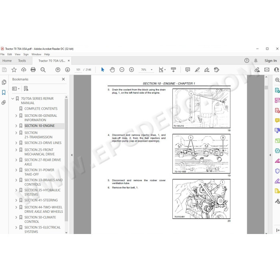The image size is (280, 280).
Task: Open COMPLETE CONTENTS bookmark
Action: [x=41, y=108]
